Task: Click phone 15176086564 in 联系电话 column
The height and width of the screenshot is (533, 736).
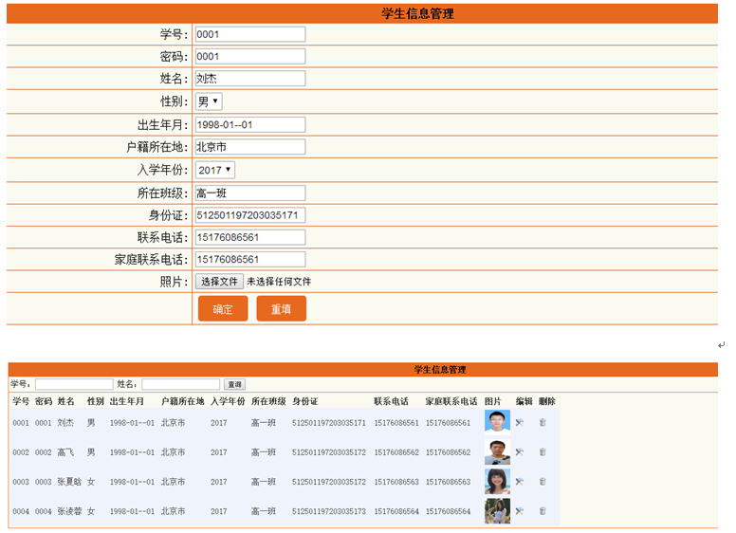Action: [x=396, y=511]
